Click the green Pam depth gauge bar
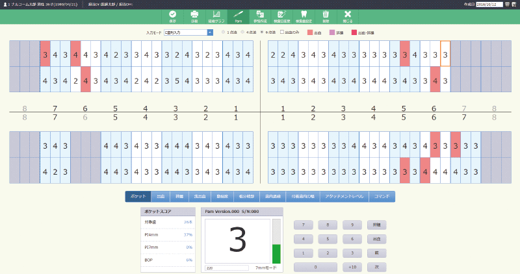The height and width of the screenshot is (274, 520). point(276,254)
